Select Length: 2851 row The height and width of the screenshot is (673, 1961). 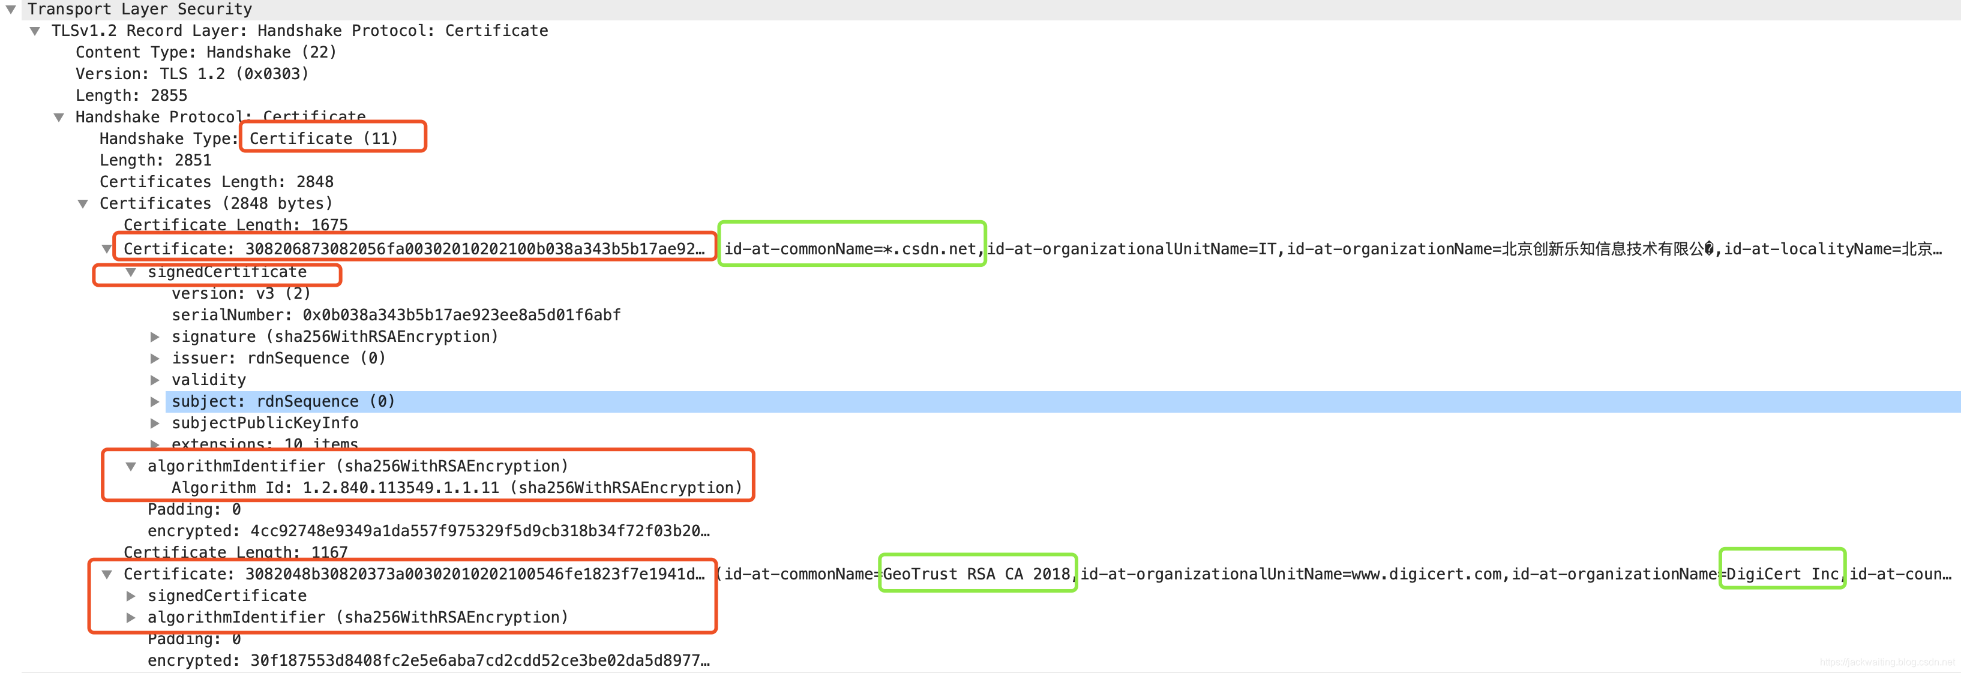coord(155,161)
